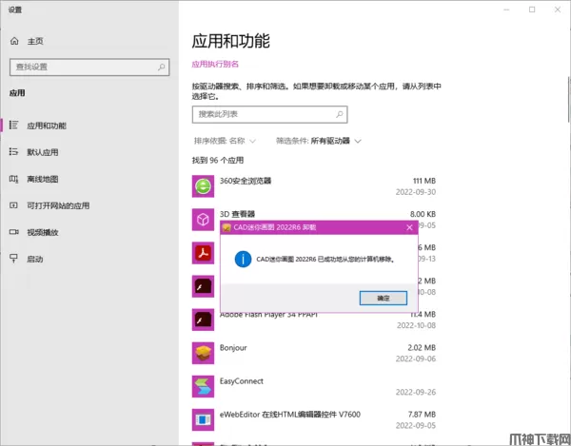Select the 360安全浏览器 app entry name

pyautogui.click(x=246, y=181)
